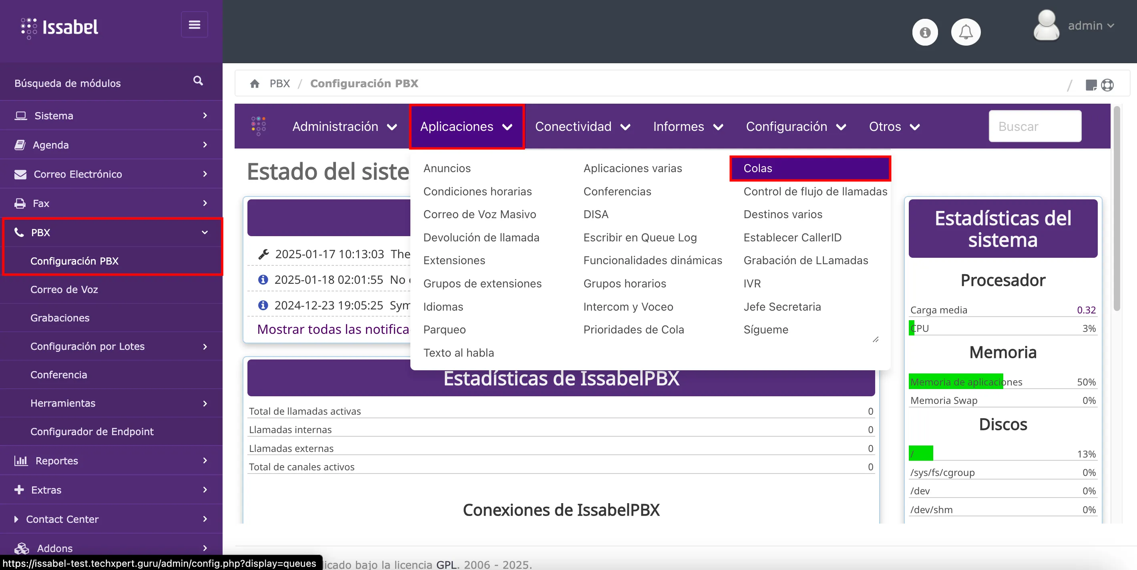Select the Fax printer icon in sidebar
1137x570 pixels.
(20, 203)
